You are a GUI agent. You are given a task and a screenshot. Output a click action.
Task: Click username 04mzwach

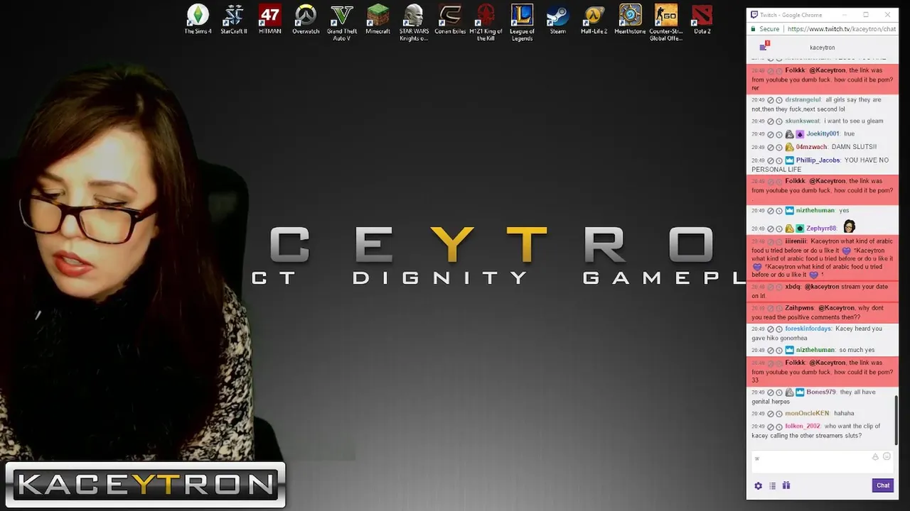click(812, 147)
